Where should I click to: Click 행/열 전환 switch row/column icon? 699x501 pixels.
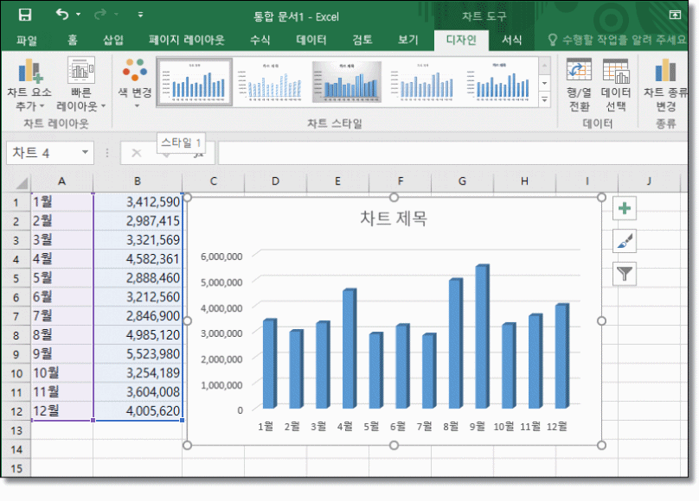click(579, 85)
